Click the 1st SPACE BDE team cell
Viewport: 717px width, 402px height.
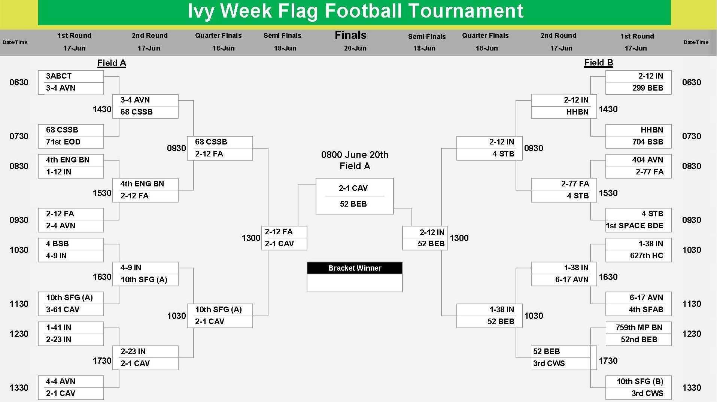tap(638, 226)
